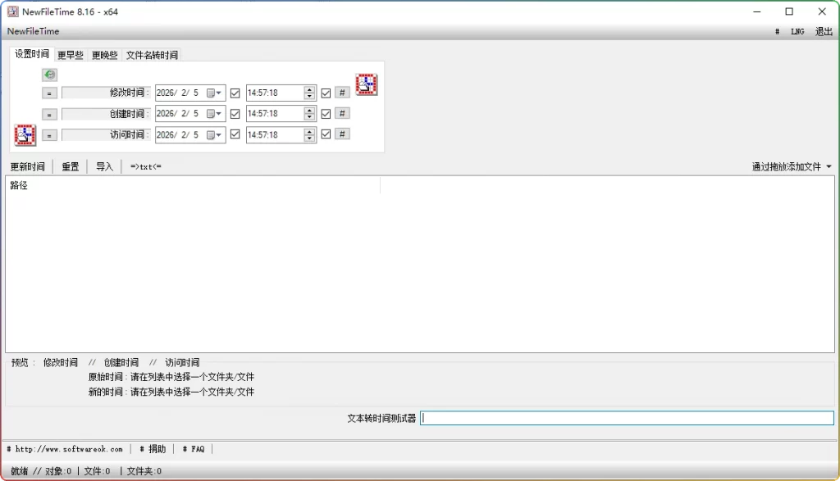Open the 修改时间 date picker dropdown

[x=217, y=93]
